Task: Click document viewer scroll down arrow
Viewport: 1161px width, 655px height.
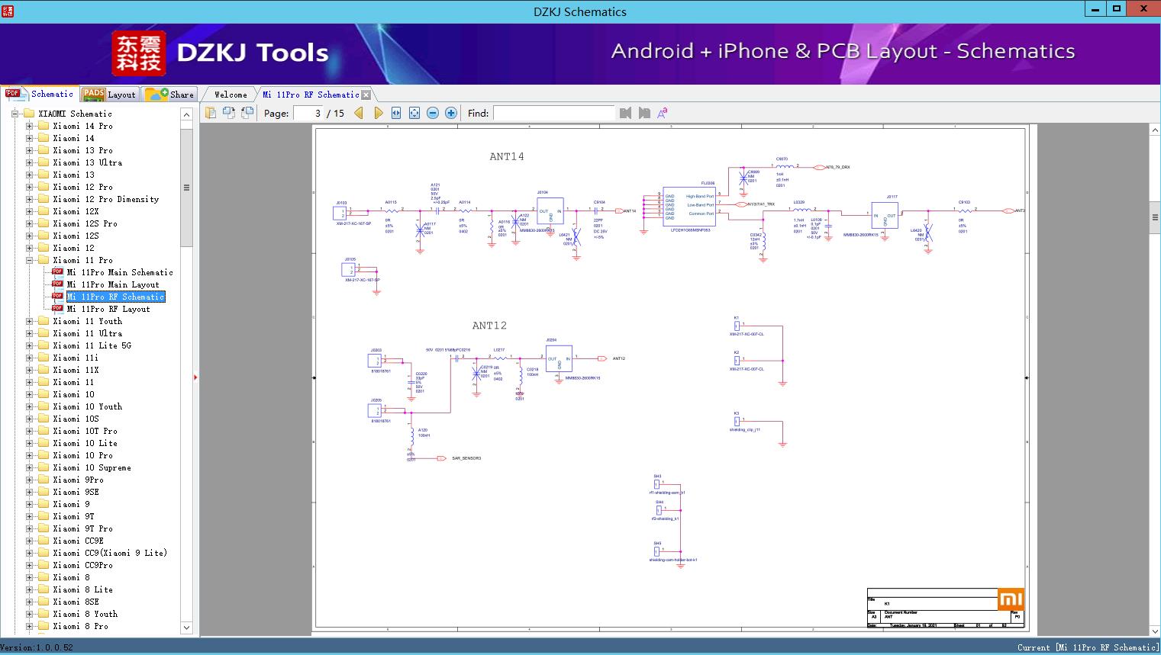Action: click(x=1155, y=631)
